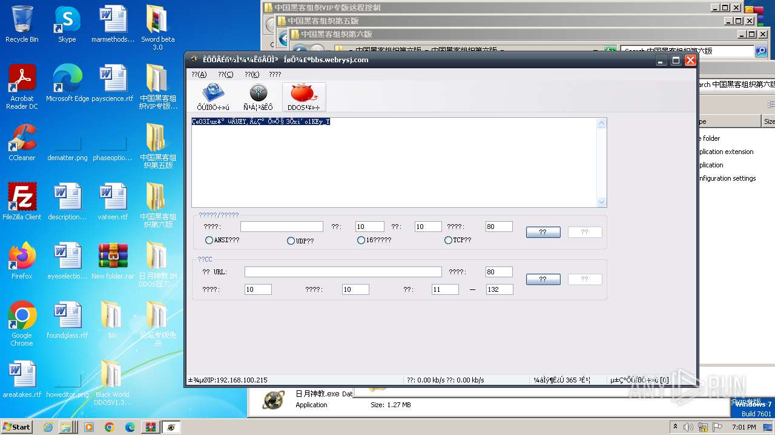The image size is (775, 435).
Task: Click the scroll down arrow of text area
Action: point(601,202)
